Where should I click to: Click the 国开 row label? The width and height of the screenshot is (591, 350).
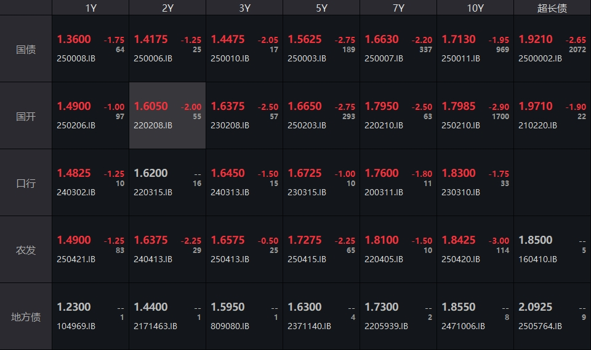[26, 116]
